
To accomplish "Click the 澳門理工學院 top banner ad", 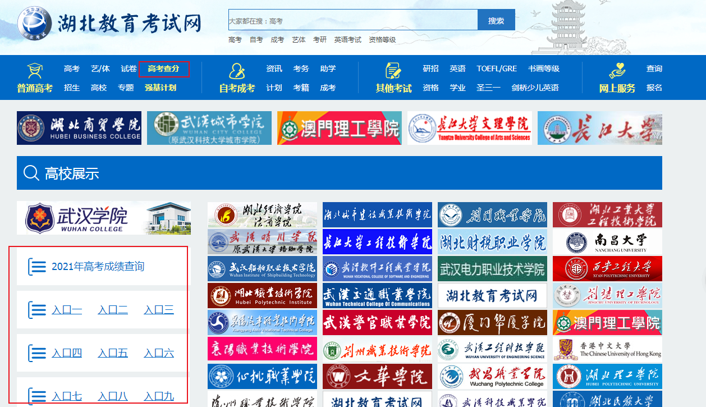I will pos(339,128).
